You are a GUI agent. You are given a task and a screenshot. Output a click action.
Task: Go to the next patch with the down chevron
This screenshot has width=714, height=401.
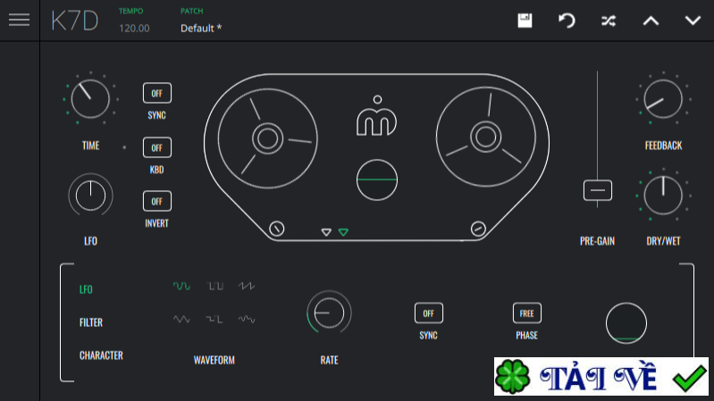pyautogui.click(x=693, y=21)
